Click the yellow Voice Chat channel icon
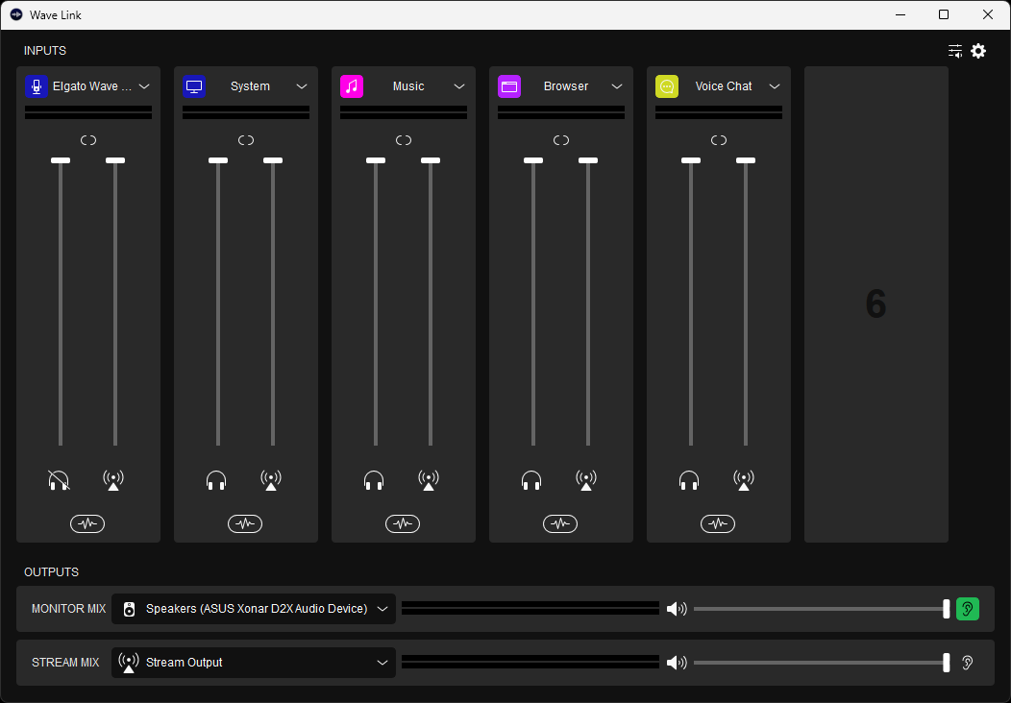Image resolution: width=1011 pixels, height=703 pixels. click(x=667, y=86)
